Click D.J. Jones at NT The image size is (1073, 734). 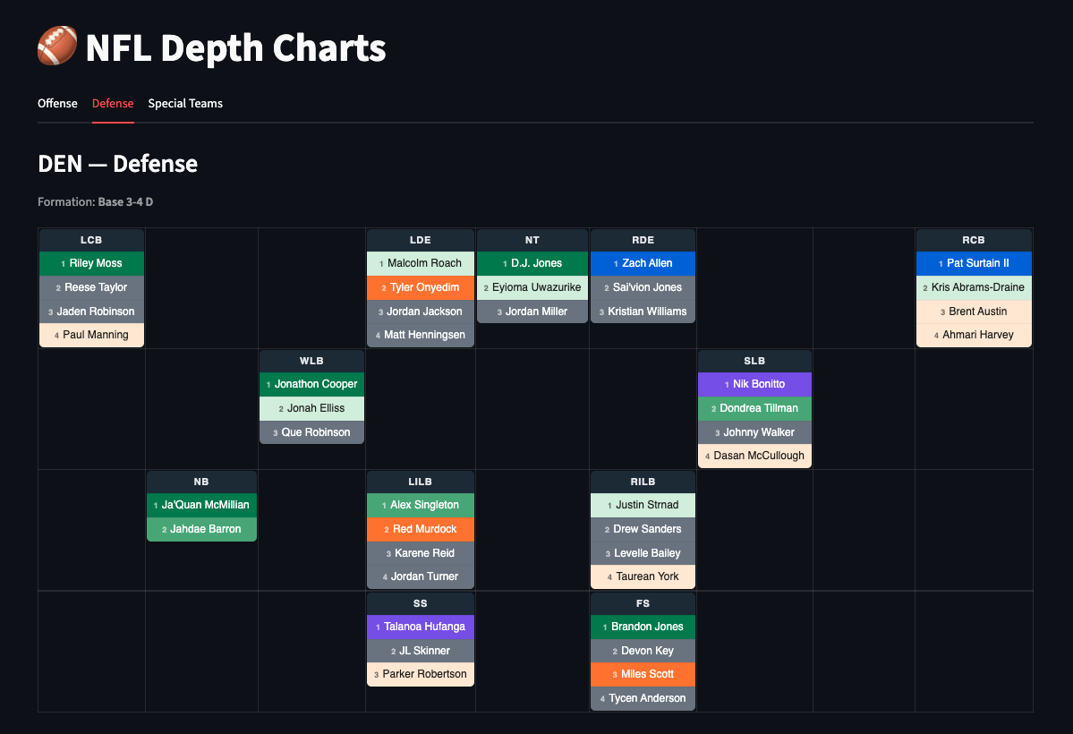pos(532,263)
